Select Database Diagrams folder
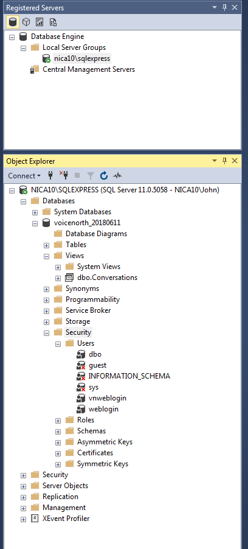 96,234
